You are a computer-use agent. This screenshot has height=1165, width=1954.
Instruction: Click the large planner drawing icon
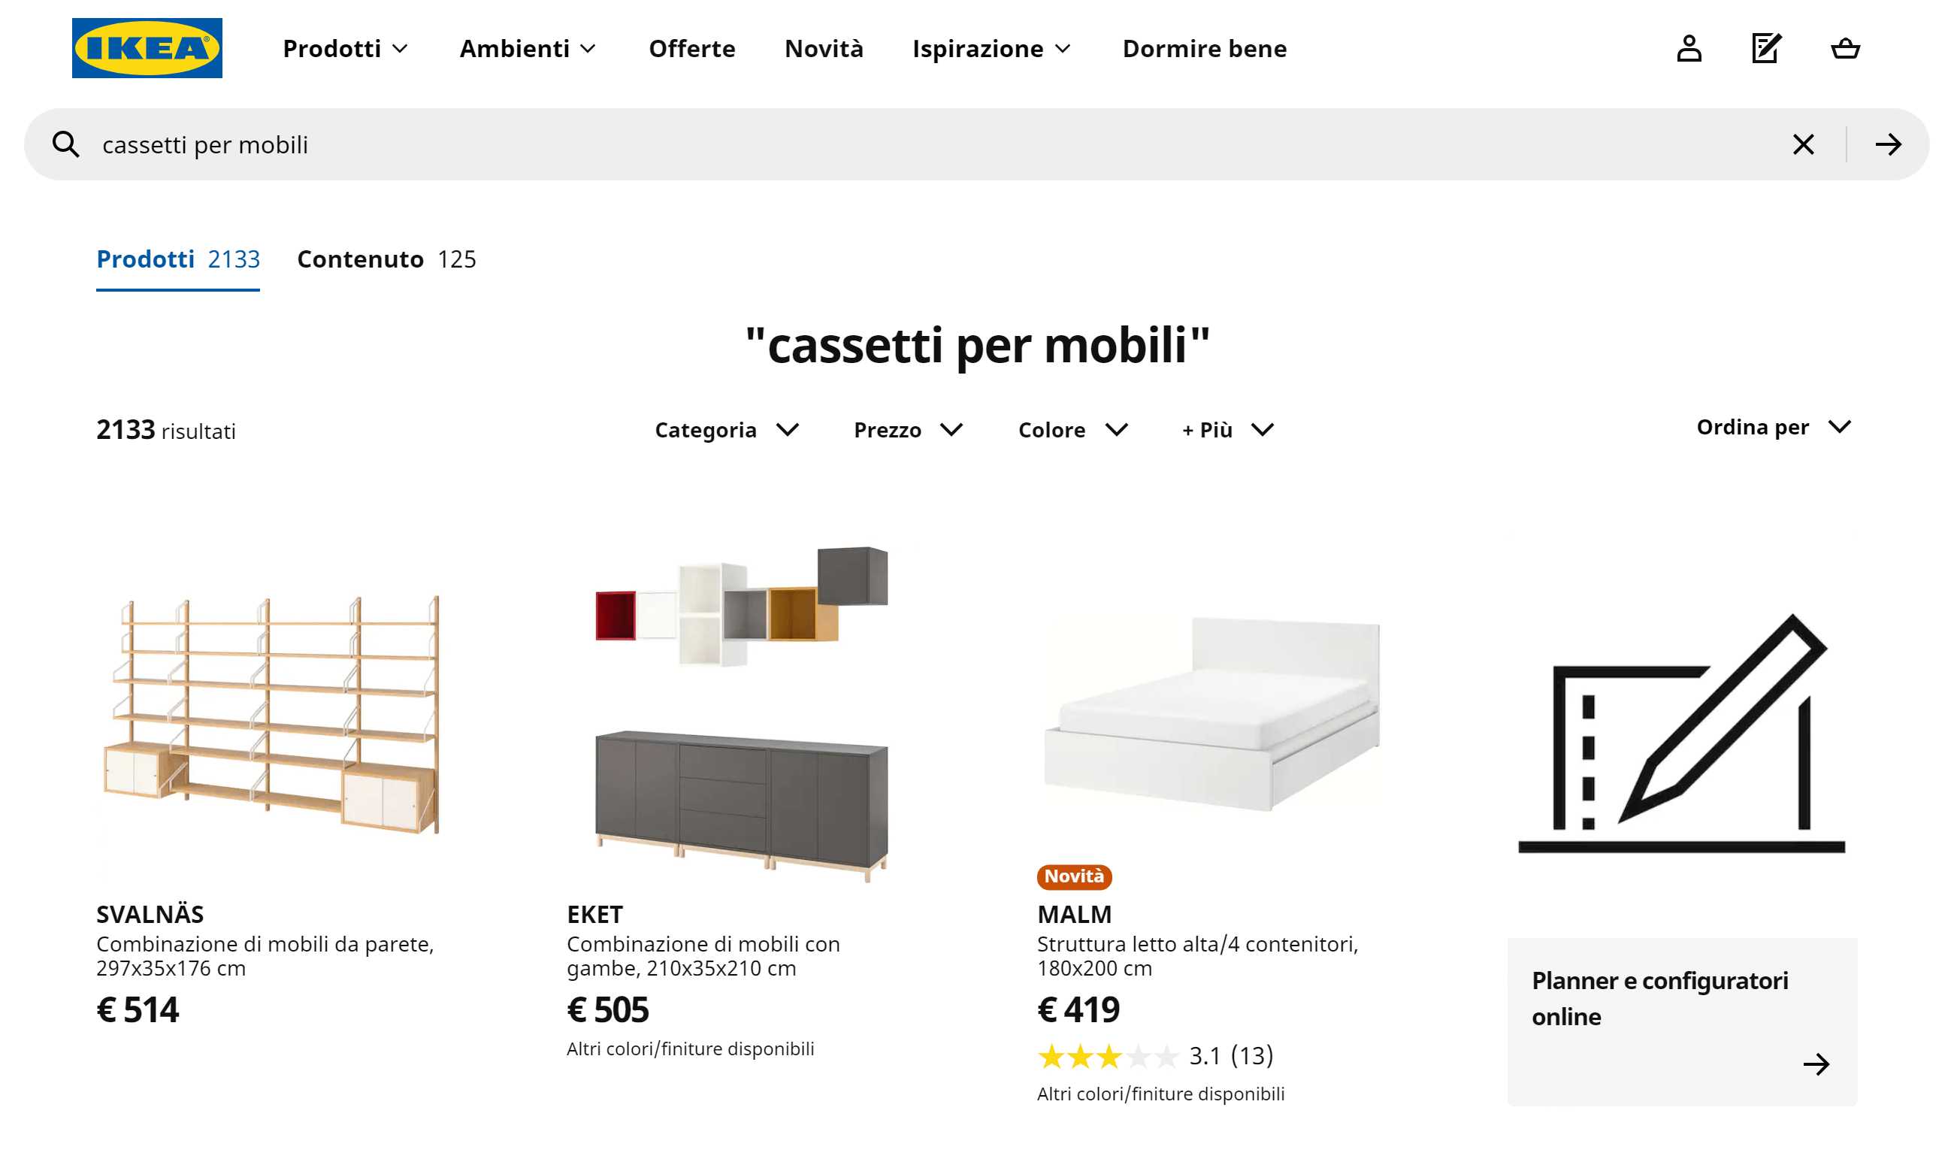(1682, 734)
